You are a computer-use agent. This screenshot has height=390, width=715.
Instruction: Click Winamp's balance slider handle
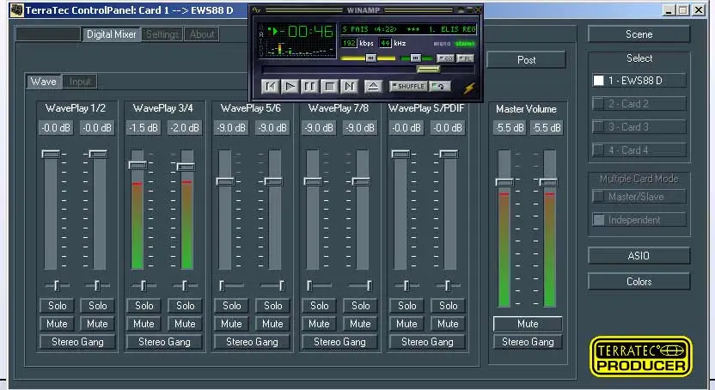[415, 58]
